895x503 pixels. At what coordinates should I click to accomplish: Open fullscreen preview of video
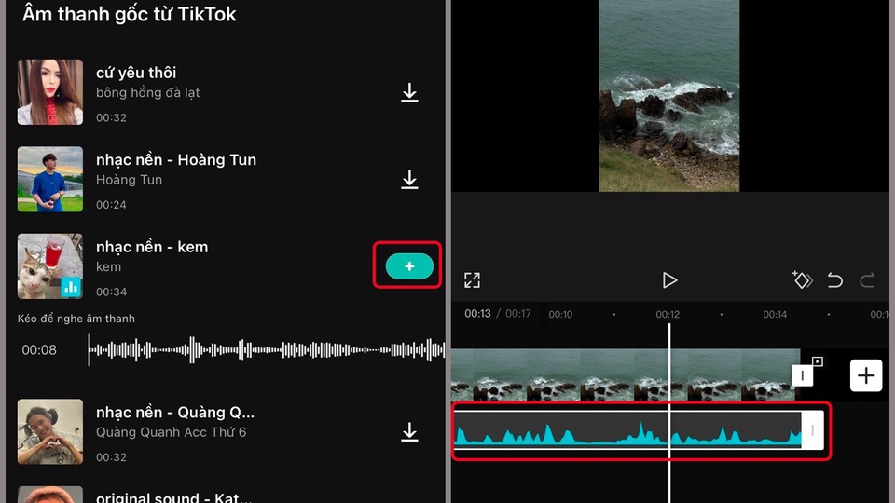click(472, 280)
